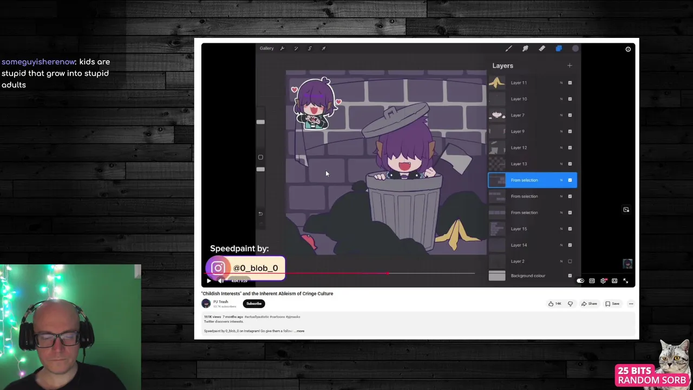
Task: Click the Layer 7 thumbnail
Action: click(x=497, y=115)
